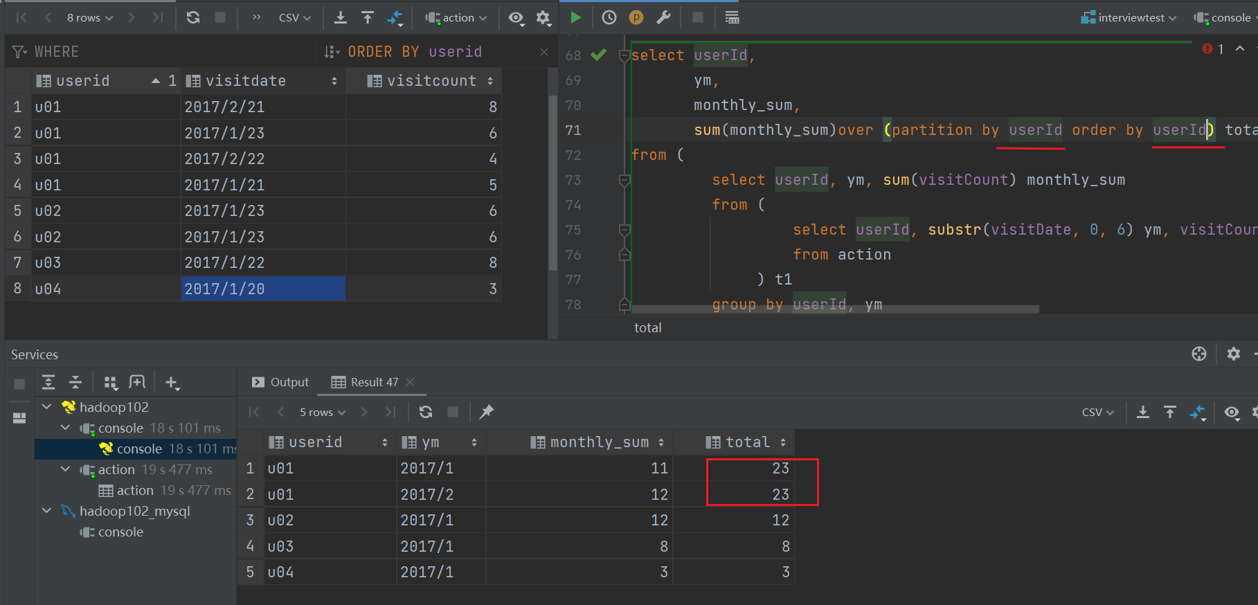Open the console session dropdown
Screen dimensions: 1258x605
point(1225,18)
